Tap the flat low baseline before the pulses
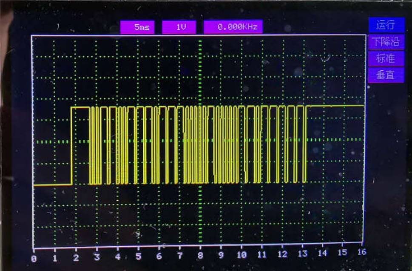 click(x=52, y=185)
